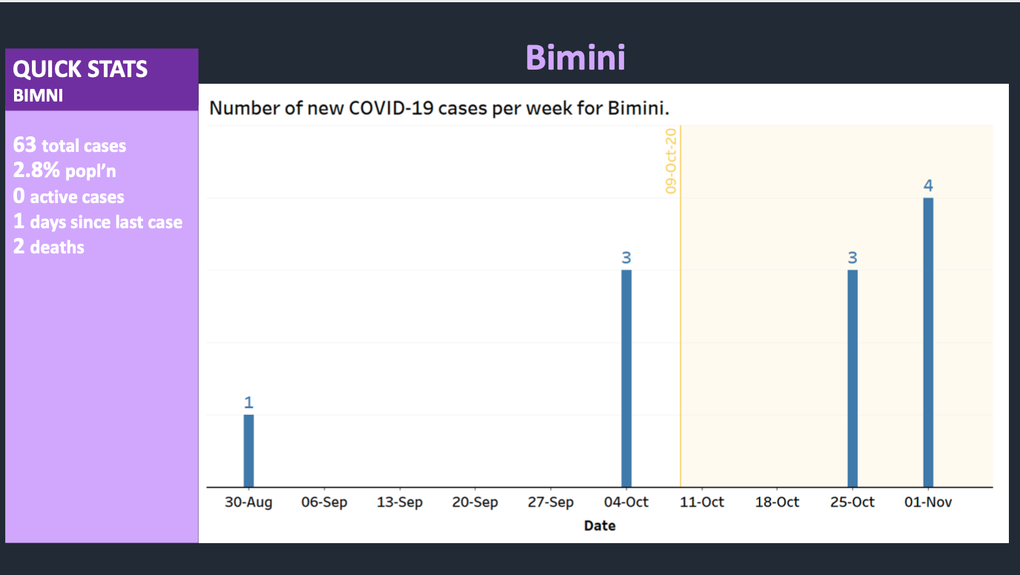Click the Bimini page title
Viewport: 1020px width, 575px height.
[x=575, y=57]
